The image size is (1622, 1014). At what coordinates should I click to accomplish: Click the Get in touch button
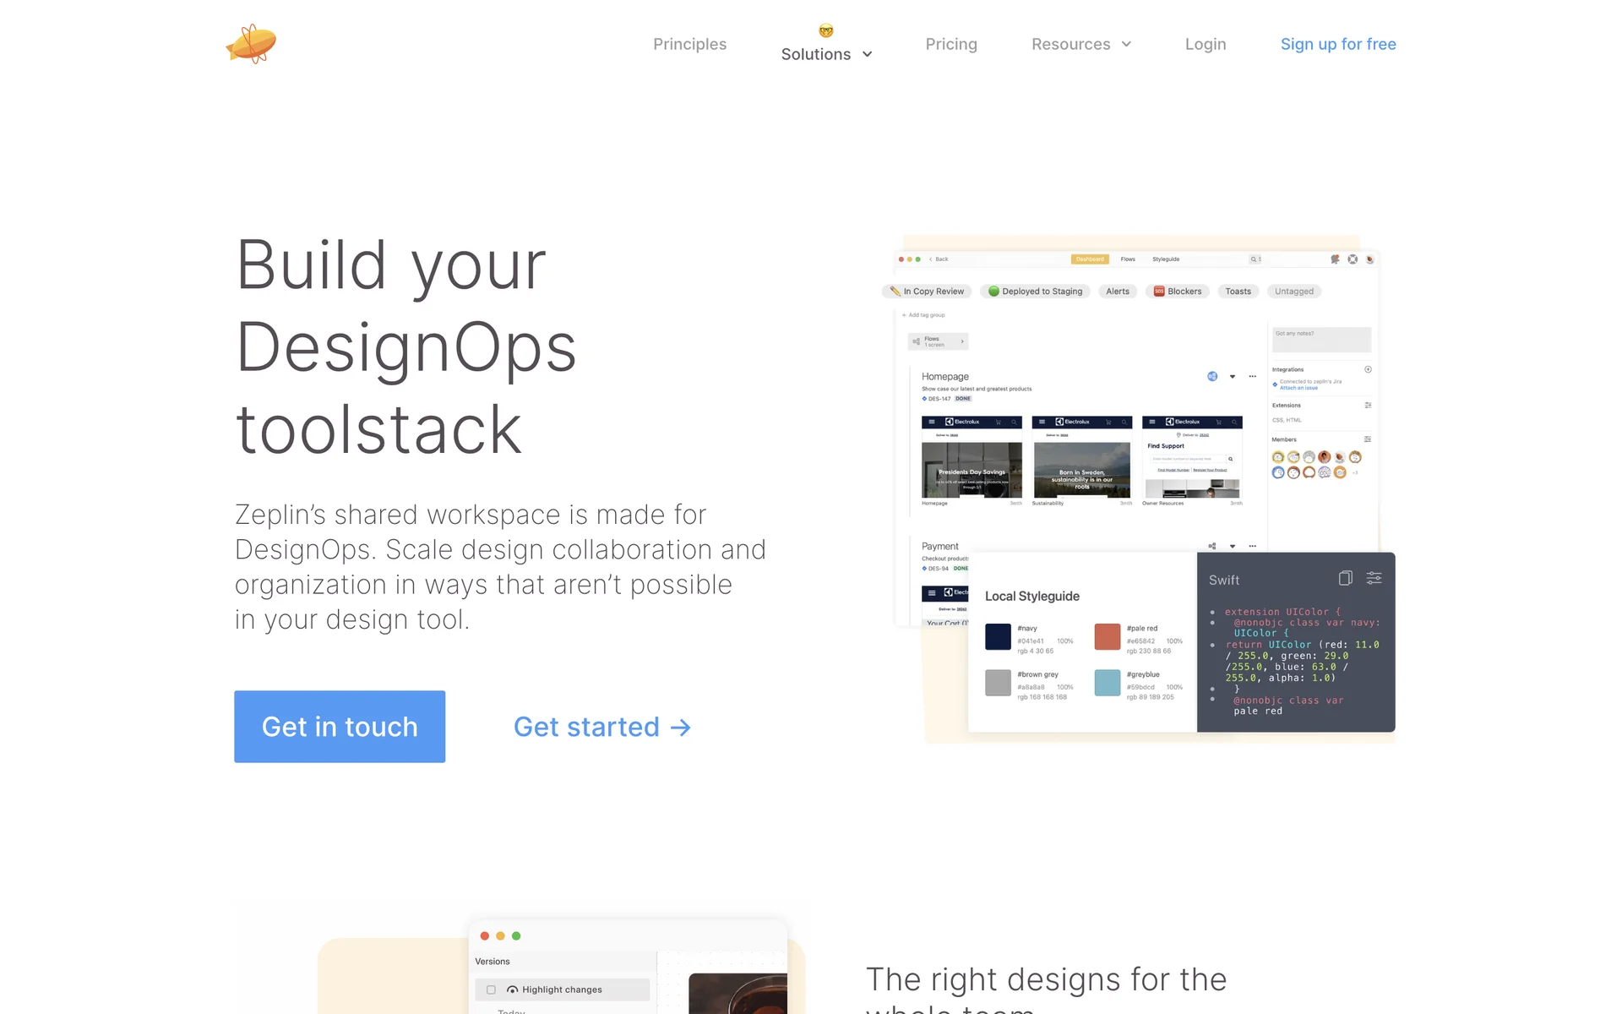coord(340,727)
